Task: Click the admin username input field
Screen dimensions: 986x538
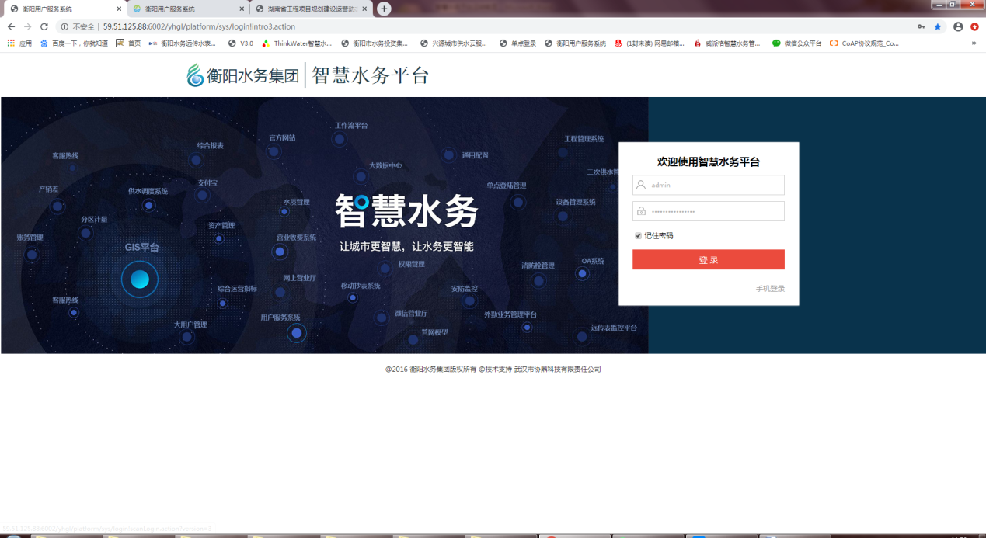Action: [x=708, y=186]
